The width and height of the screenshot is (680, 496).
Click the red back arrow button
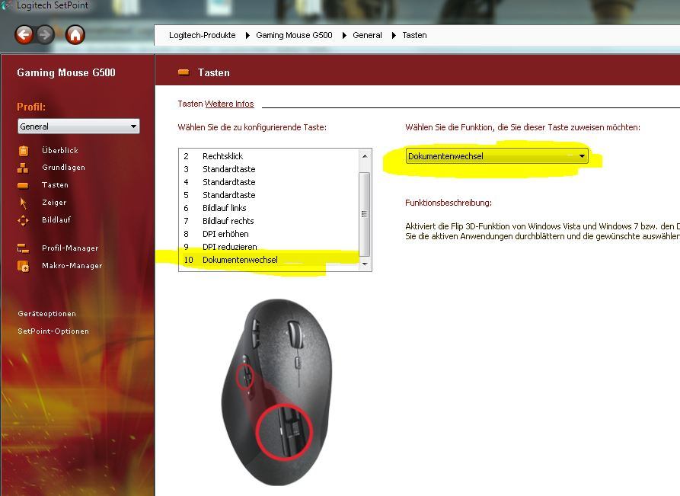(24, 35)
